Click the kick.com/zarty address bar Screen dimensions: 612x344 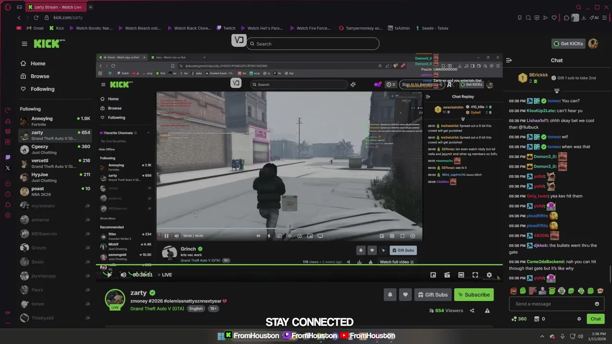[x=68, y=18]
